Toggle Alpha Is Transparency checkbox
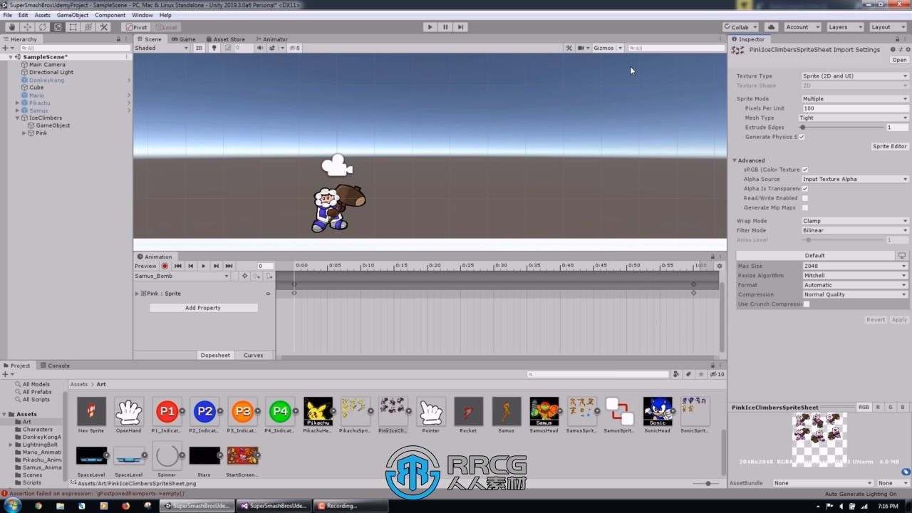The height and width of the screenshot is (513, 912). click(805, 189)
